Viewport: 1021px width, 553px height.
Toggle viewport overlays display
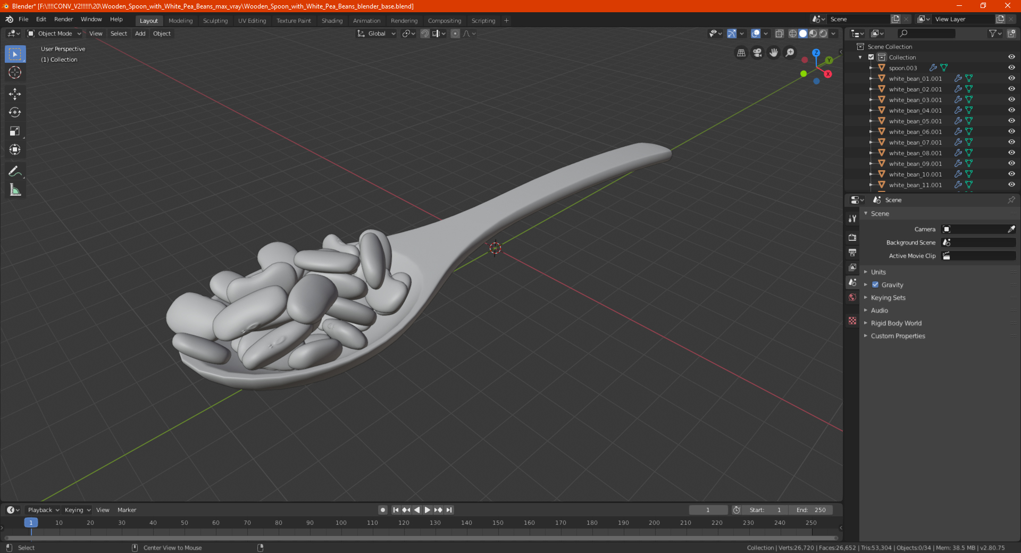756,33
